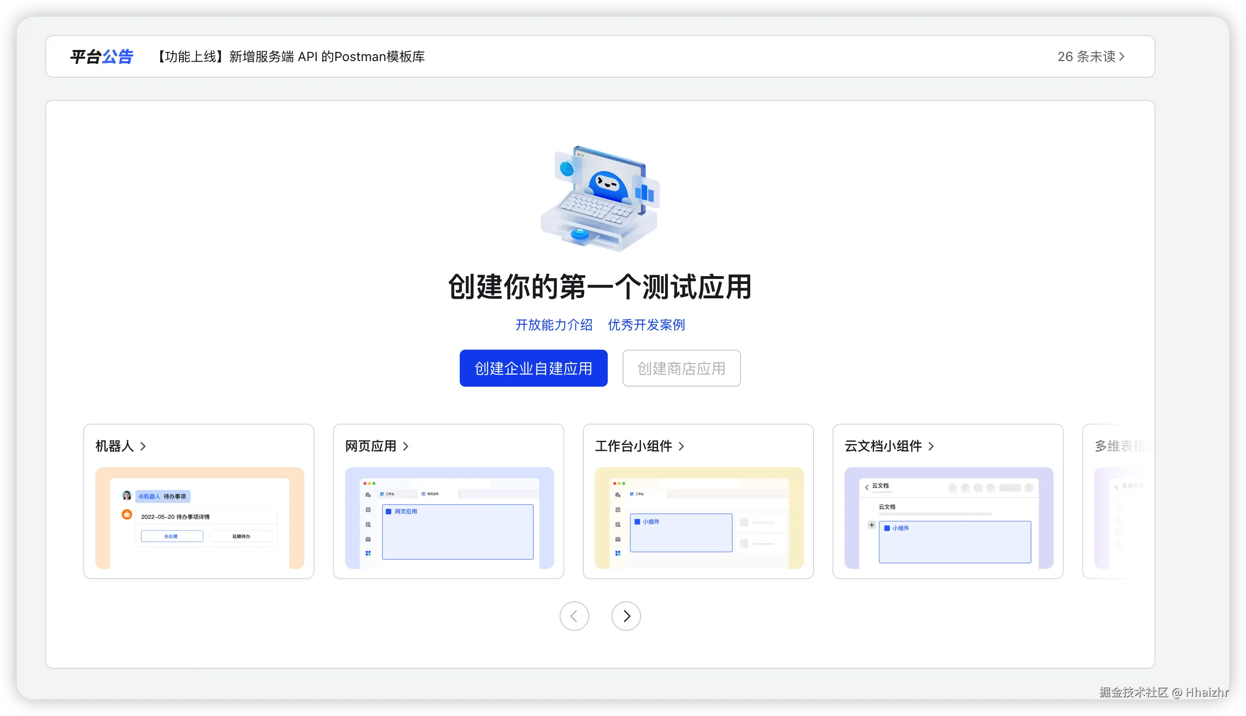Image resolution: width=1246 pixels, height=716 pixels.
Task: Click the 平台公告 label
Action: (101, 56)
